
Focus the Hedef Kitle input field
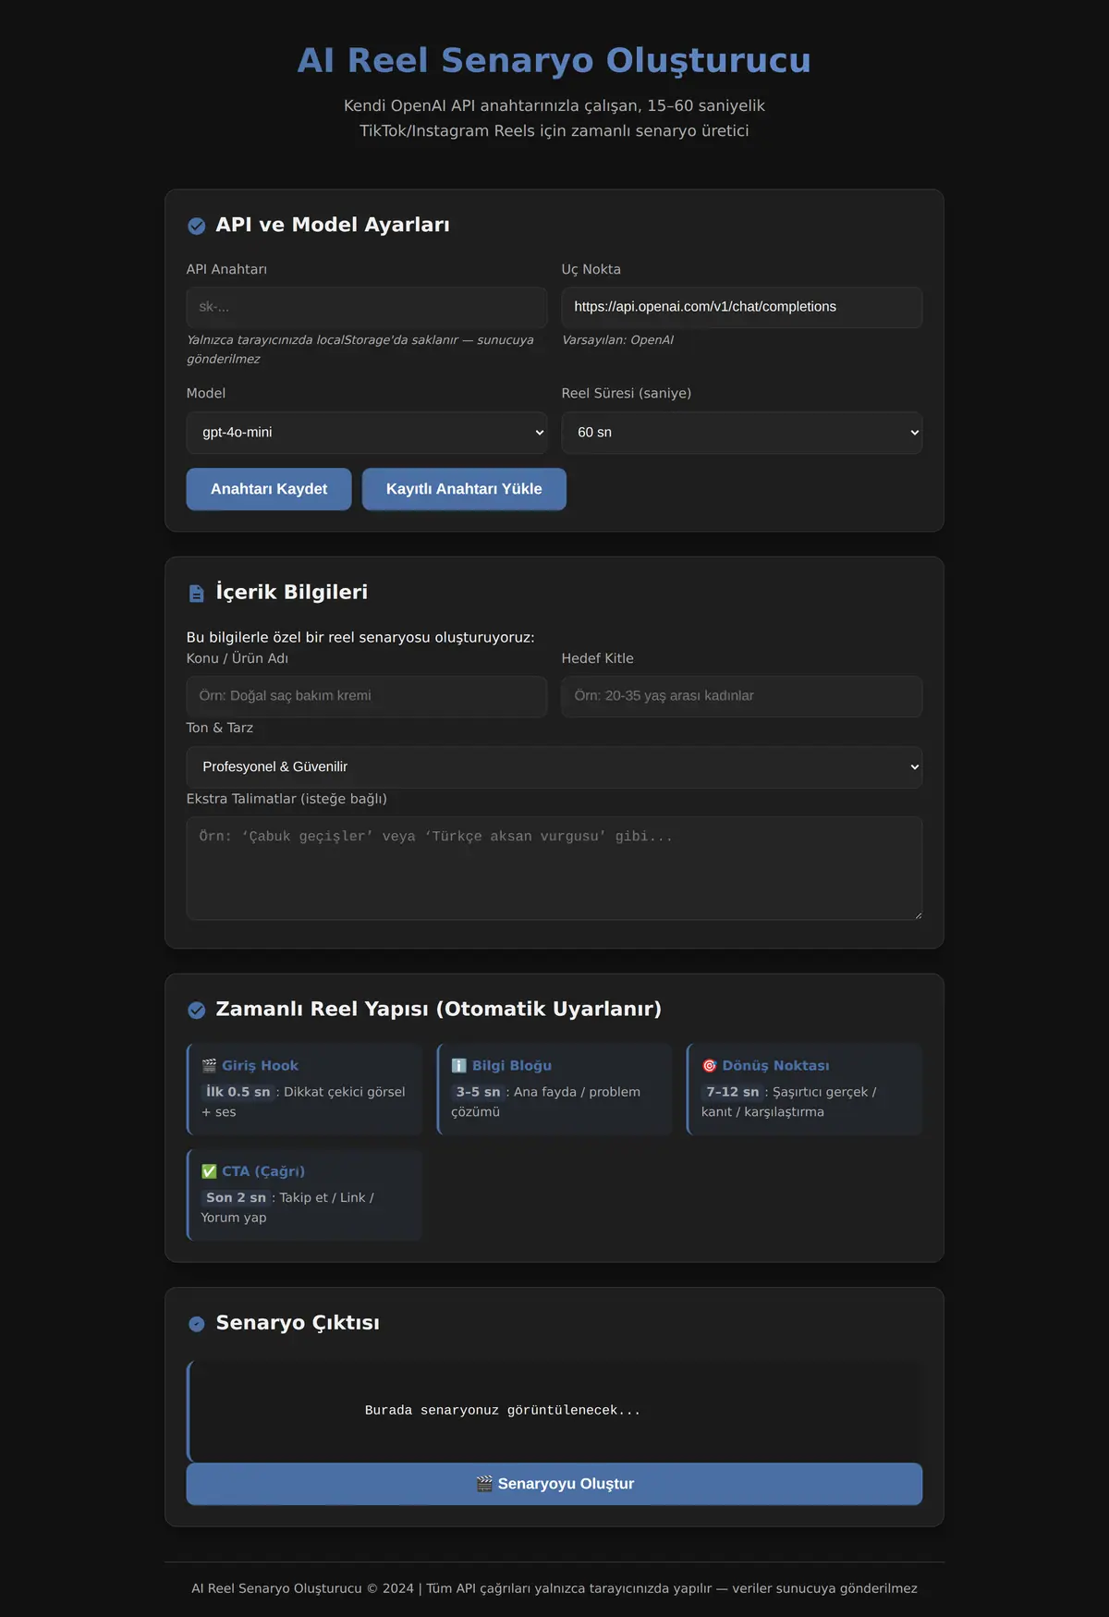[742, 696]
